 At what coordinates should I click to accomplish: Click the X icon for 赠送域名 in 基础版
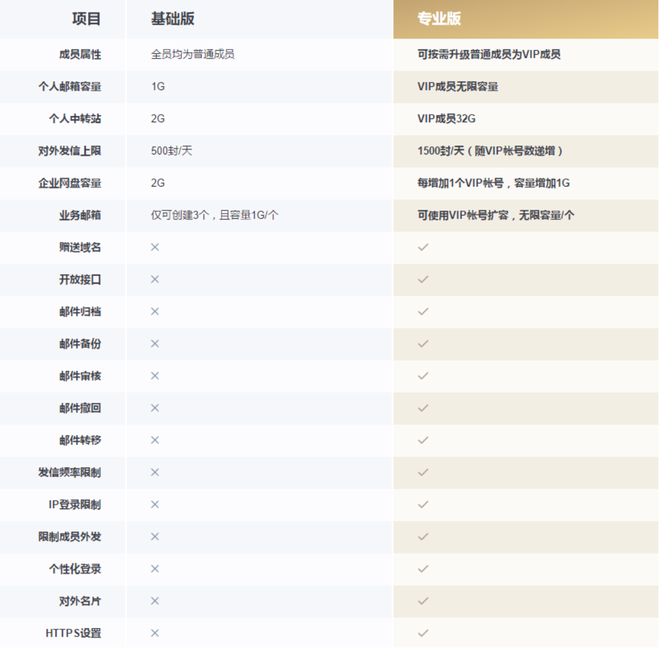pyautogui.click(x=155, y=247)
